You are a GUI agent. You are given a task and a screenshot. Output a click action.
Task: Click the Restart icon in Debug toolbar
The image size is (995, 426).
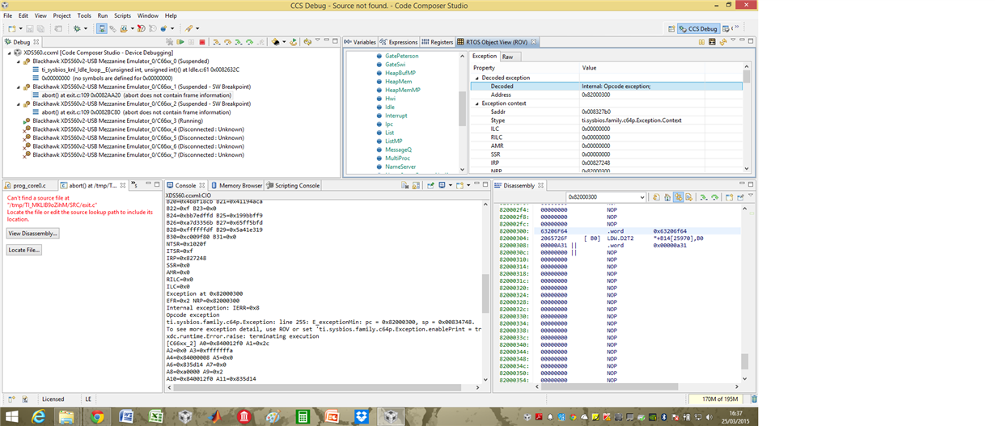[294, 42]
